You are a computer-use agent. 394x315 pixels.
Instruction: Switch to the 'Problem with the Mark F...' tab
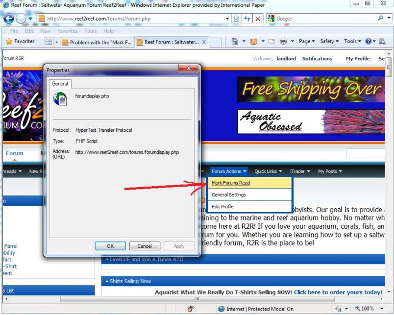[97, 43]
